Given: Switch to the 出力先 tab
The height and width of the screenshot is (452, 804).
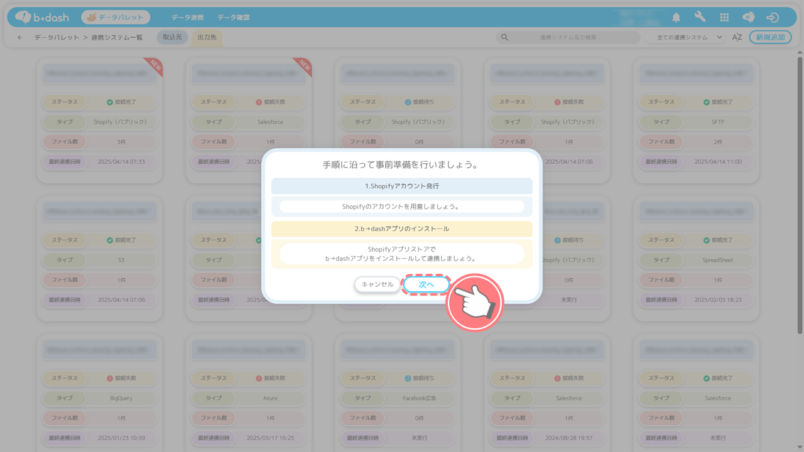Looking at the screenshot, I should click(x=207, y=38).
